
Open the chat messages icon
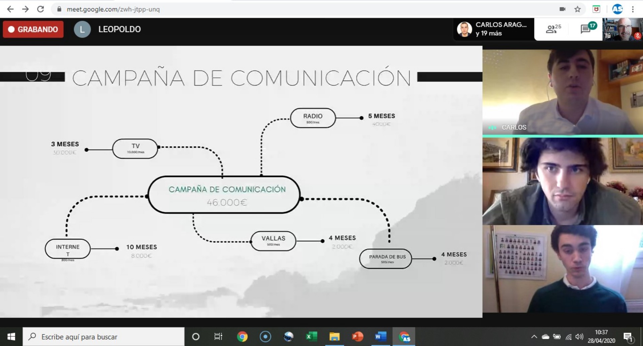(x=586, y=29)
